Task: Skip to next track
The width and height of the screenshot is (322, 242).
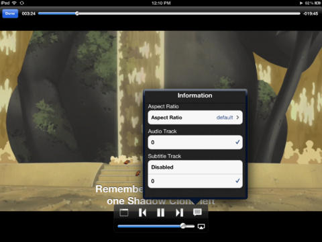Action: tap(179, 212)
